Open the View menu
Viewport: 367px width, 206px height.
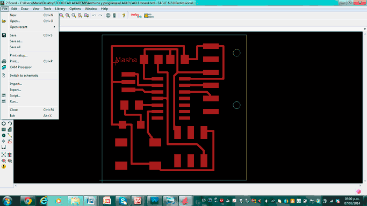[x=36, y=9]
